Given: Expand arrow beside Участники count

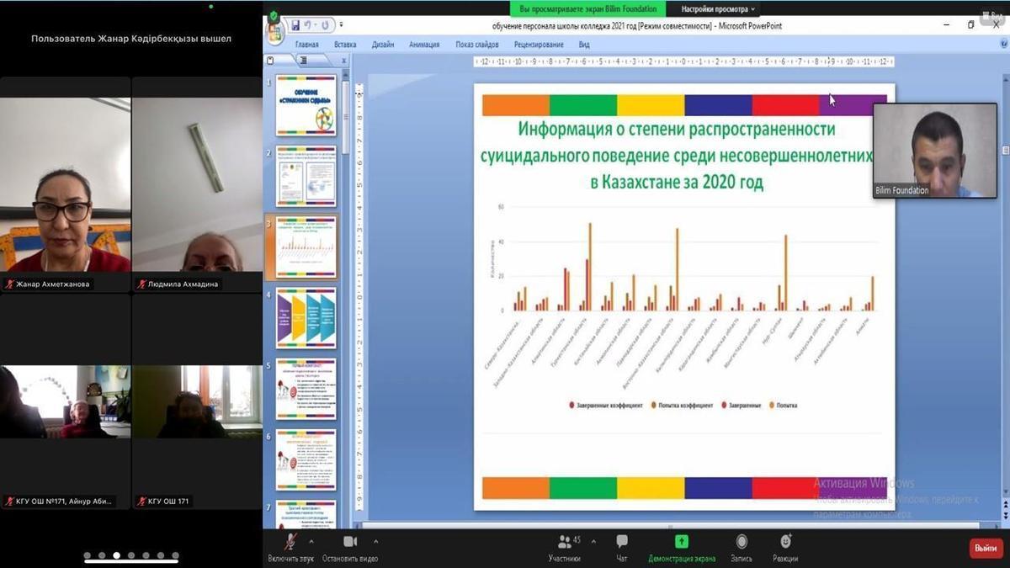Looking at the screenshot, I should 593,541.
